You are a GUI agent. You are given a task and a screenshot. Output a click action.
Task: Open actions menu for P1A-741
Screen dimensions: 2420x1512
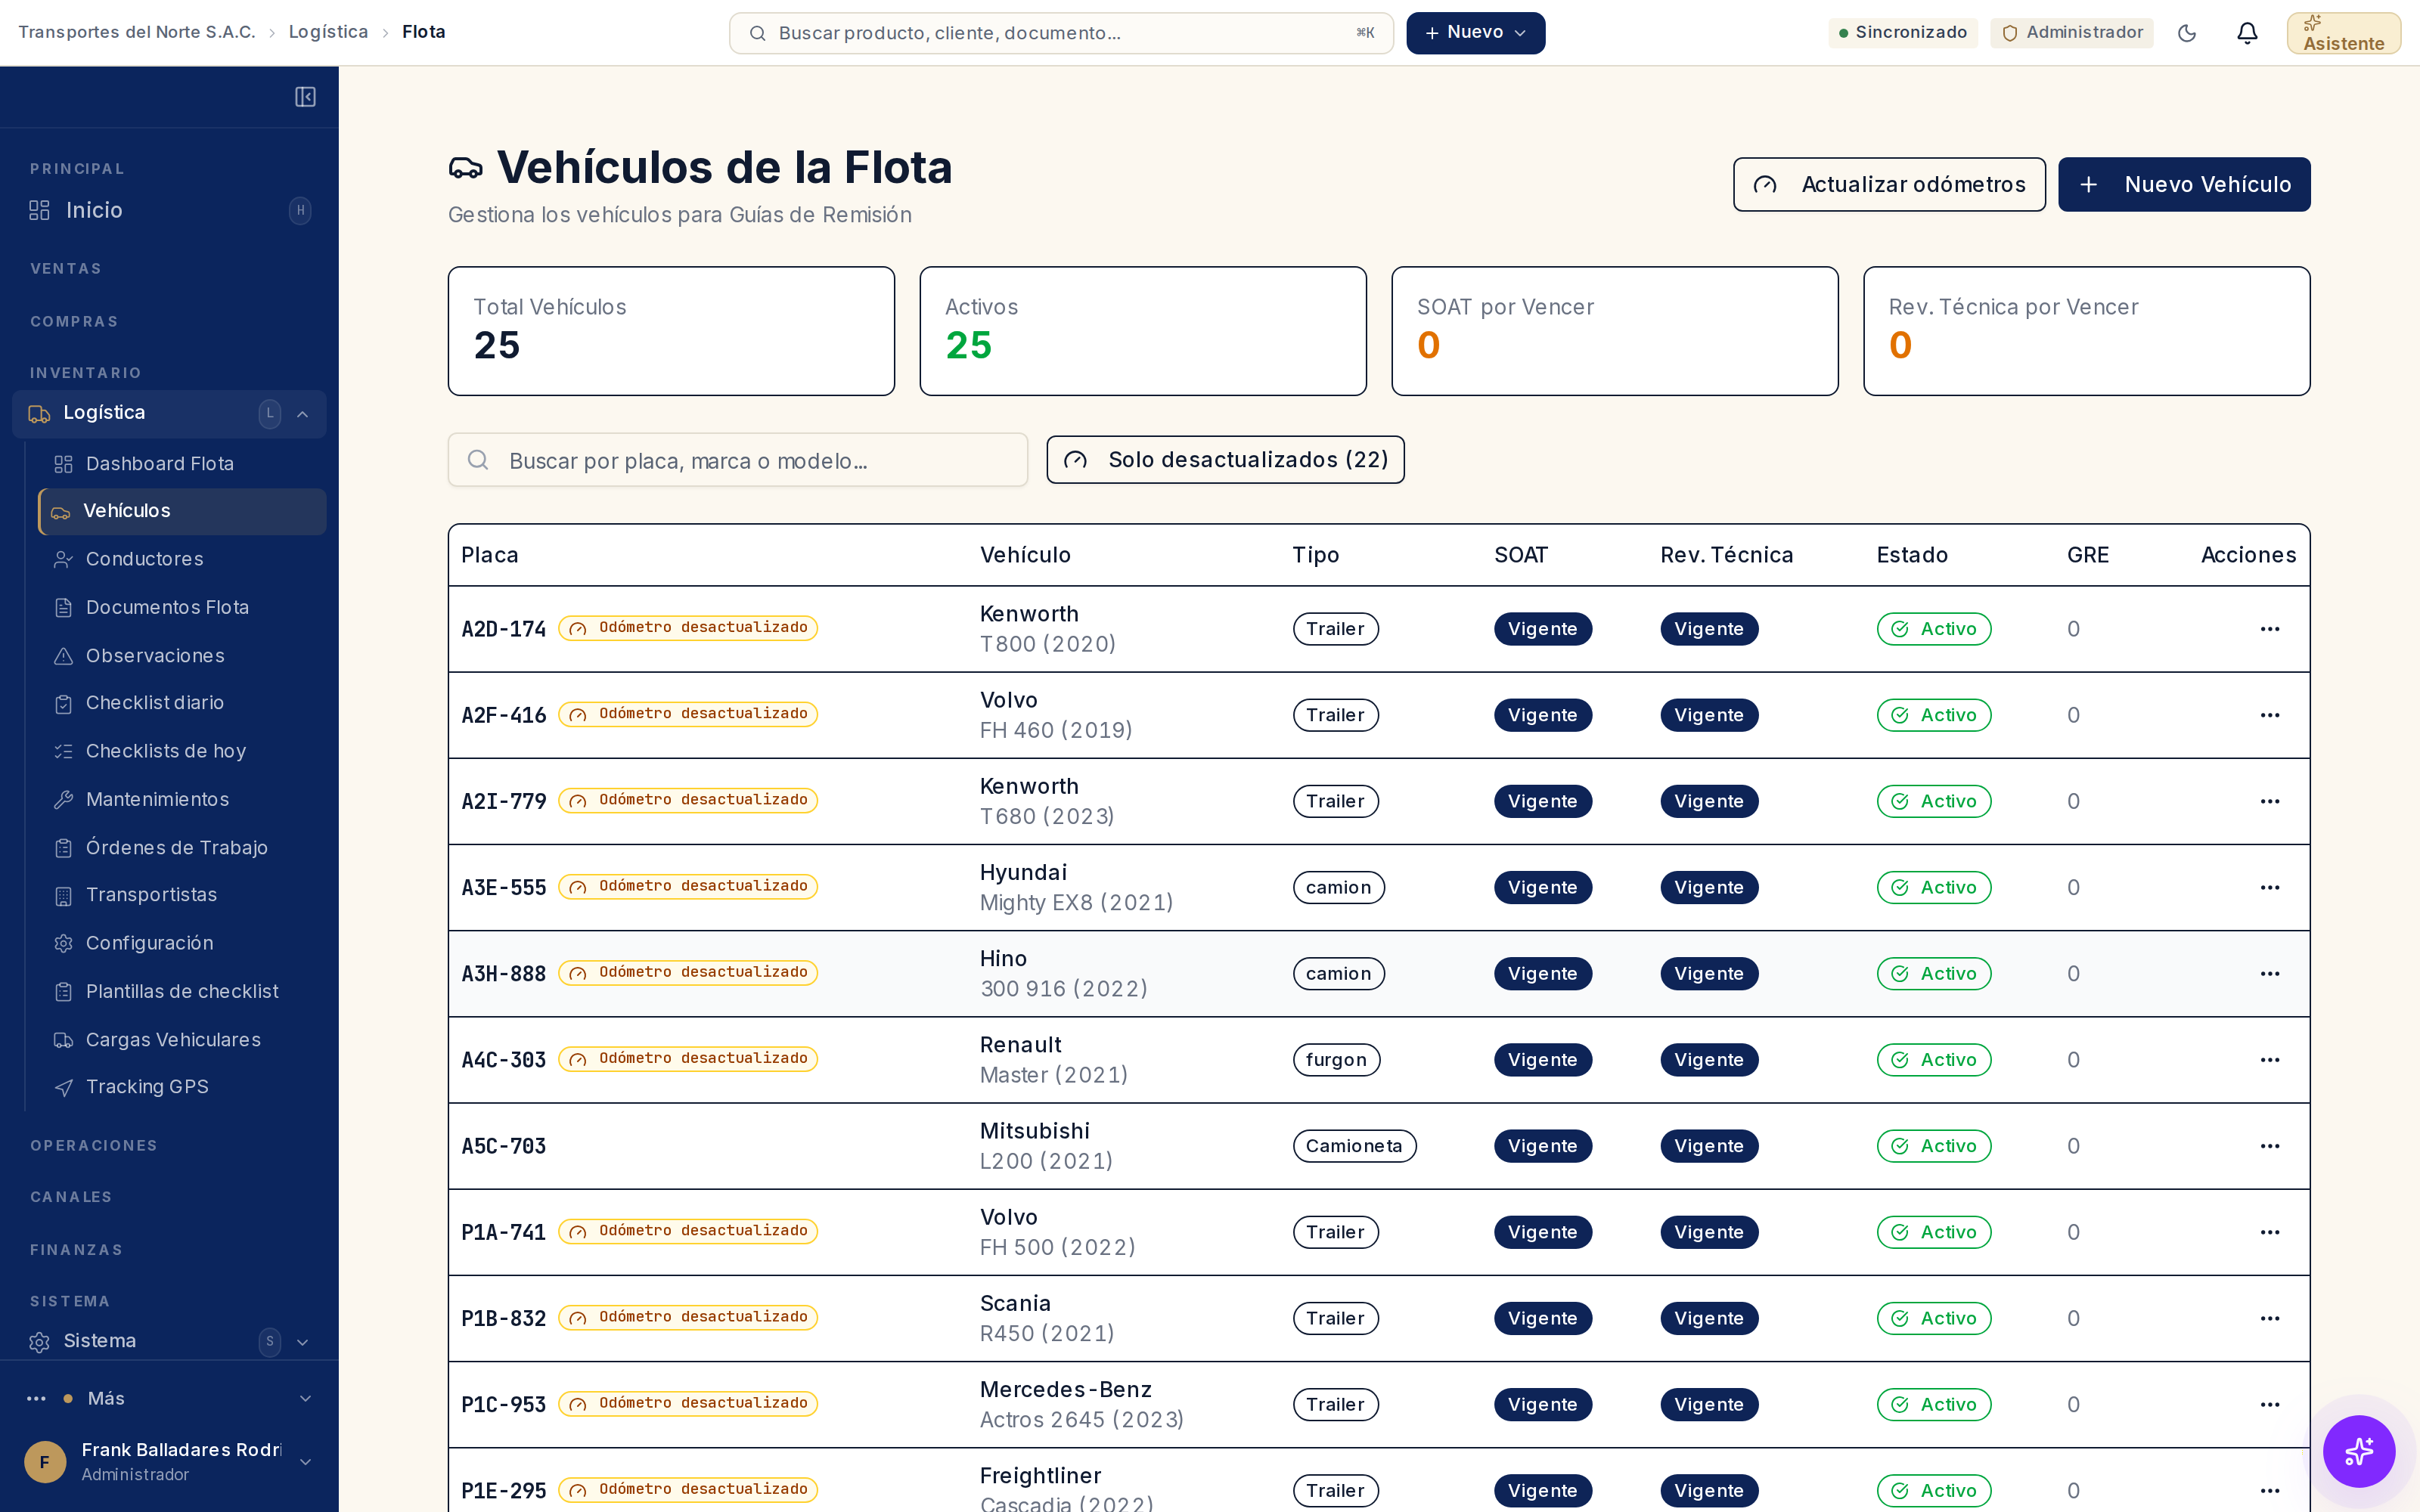point(2270,1232)
